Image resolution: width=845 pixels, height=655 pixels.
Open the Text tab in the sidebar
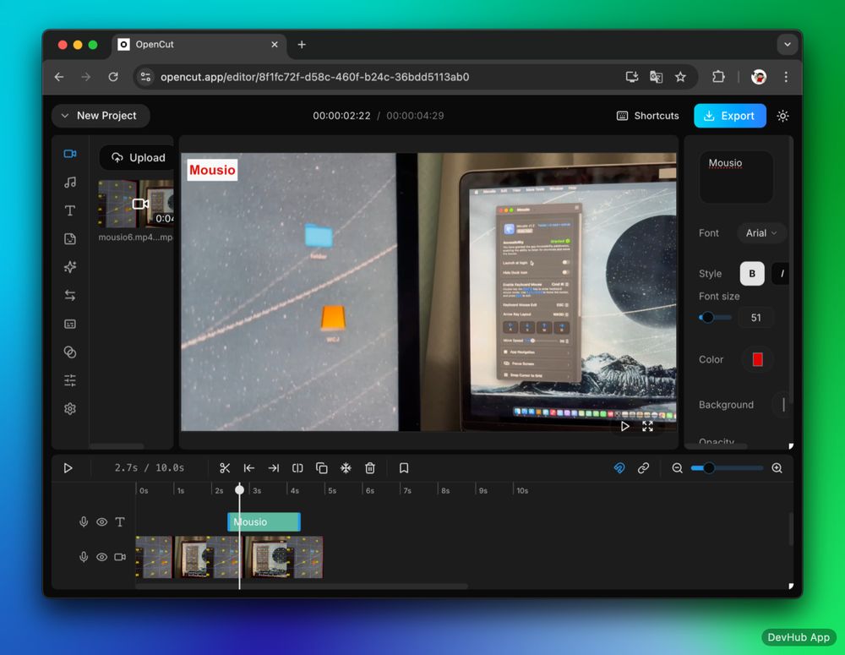(70, 210)
